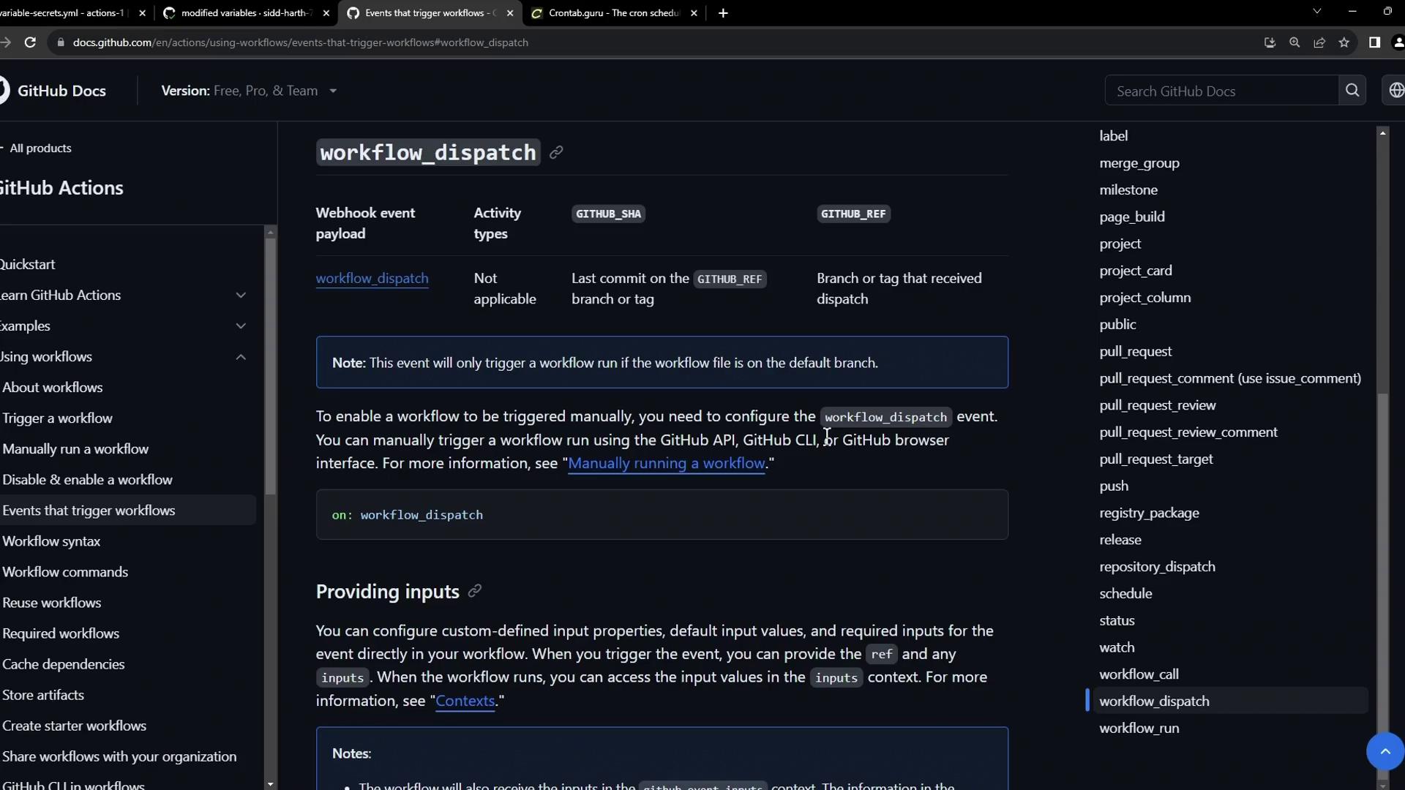Screen dimensions: 1405x790
Task: Bookmark this page with the star icon
Action: [1344, 42]
